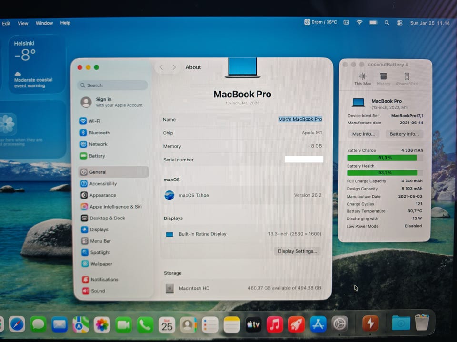
Task: Switch to iPhone/iPad tab in coconutBattery
Action: [407, 79]
